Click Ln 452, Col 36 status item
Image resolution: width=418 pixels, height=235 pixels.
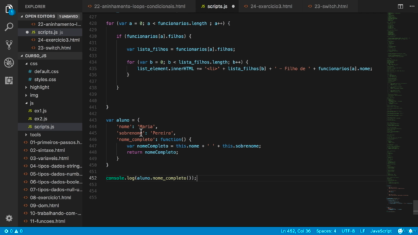[x=295, y=231]
